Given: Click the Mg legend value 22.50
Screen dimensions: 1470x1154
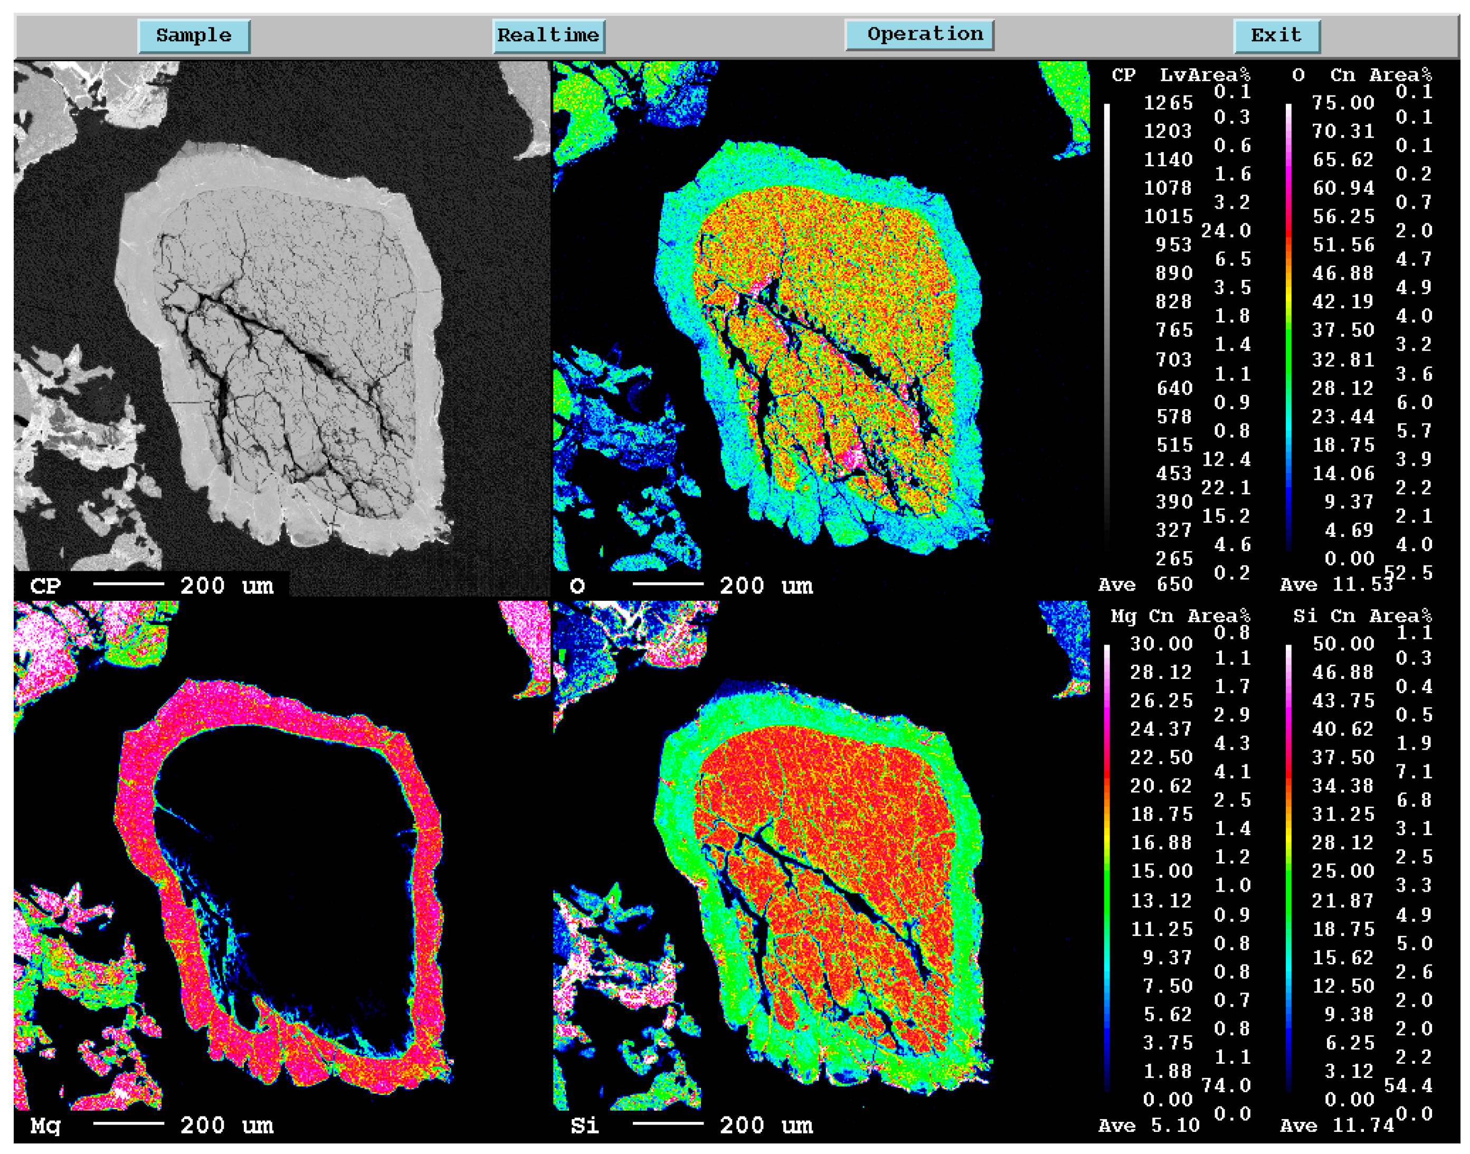Looking at the screenshot, I should tap(1161, 756).
